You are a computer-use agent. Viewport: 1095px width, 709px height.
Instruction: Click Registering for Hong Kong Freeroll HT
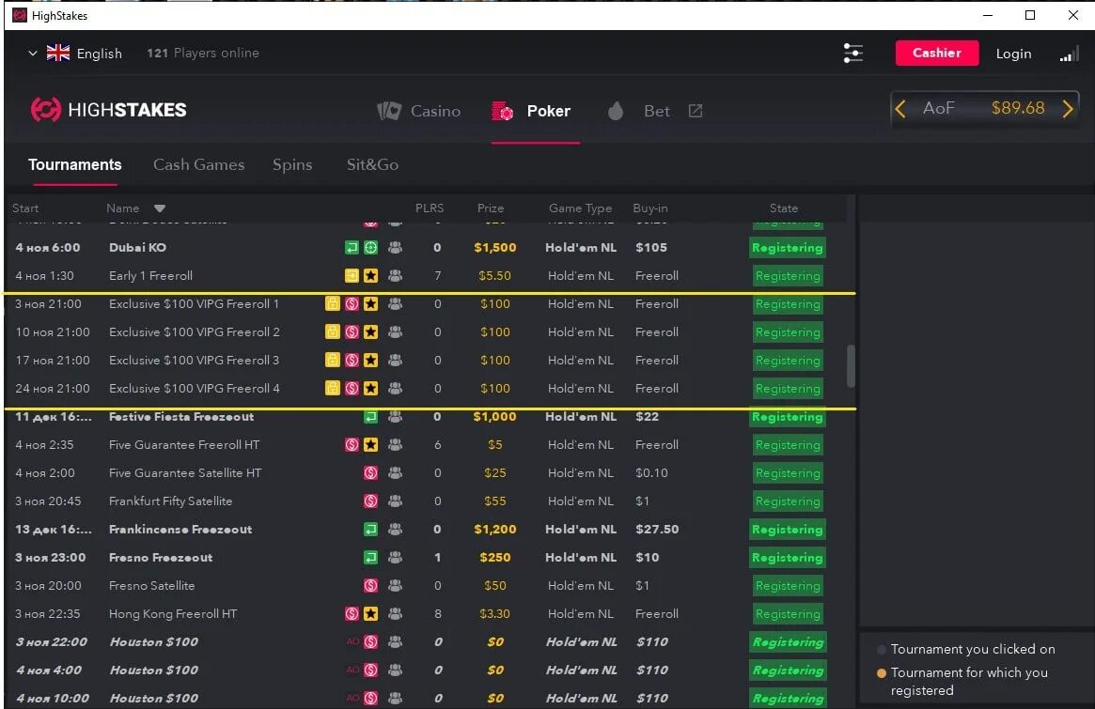[788, 614]
